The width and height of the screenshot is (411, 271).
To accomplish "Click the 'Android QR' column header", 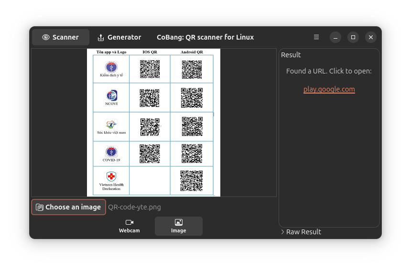I will [x=192, y=52].
